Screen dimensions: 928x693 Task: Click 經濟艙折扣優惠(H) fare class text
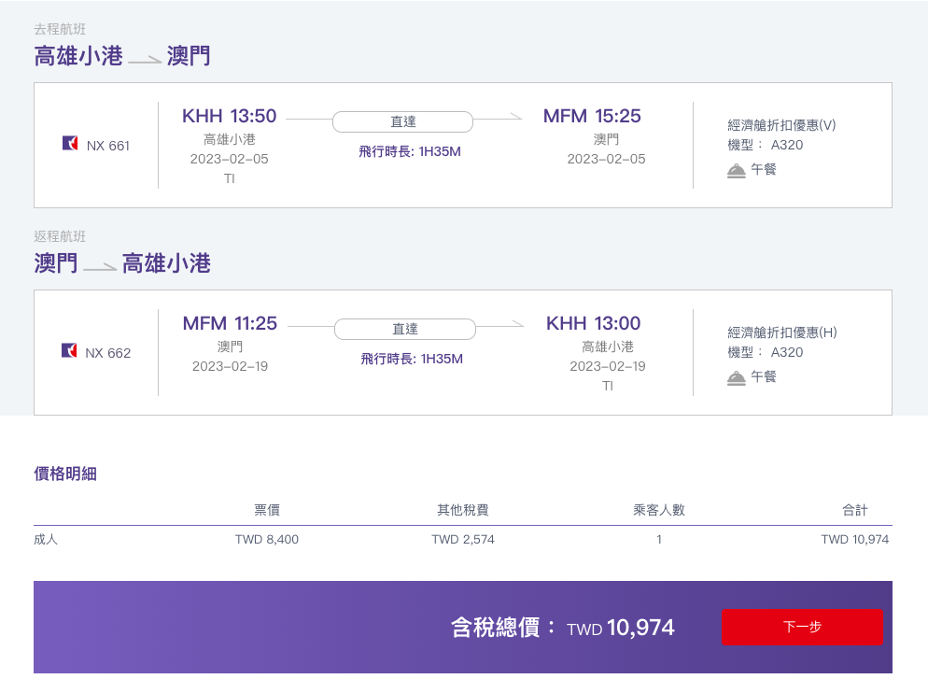[782, 332]
